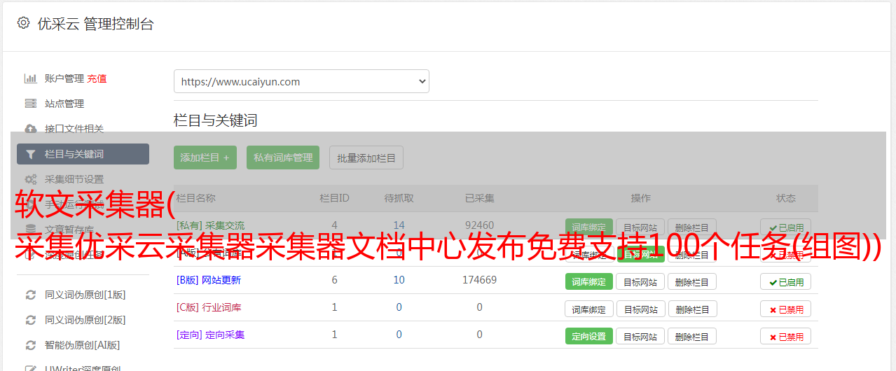
Task: Click 删除栏目 for 定向采集 row
Action: [x=692, y=336]
